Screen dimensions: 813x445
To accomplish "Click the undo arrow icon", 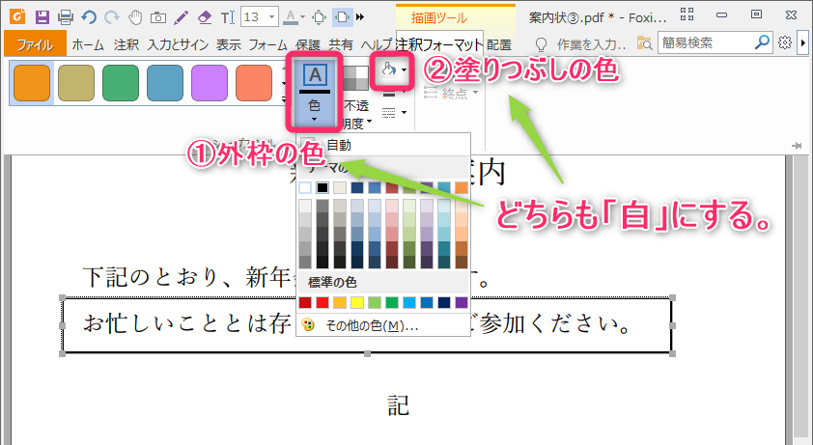I will [89, 17].
